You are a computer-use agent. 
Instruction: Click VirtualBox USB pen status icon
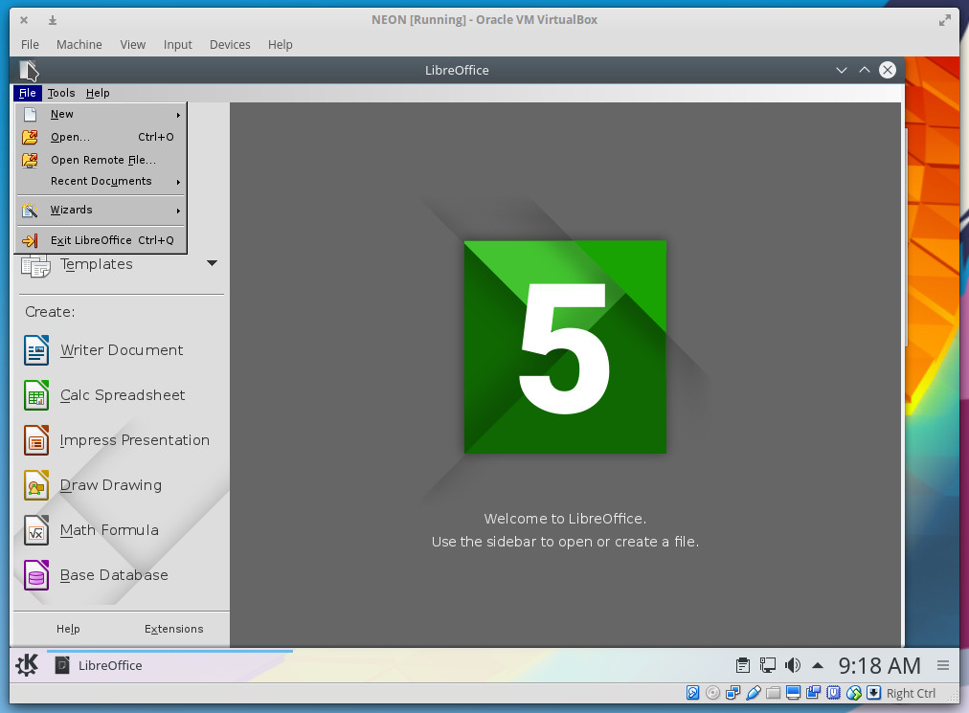(x=754, y=693)
